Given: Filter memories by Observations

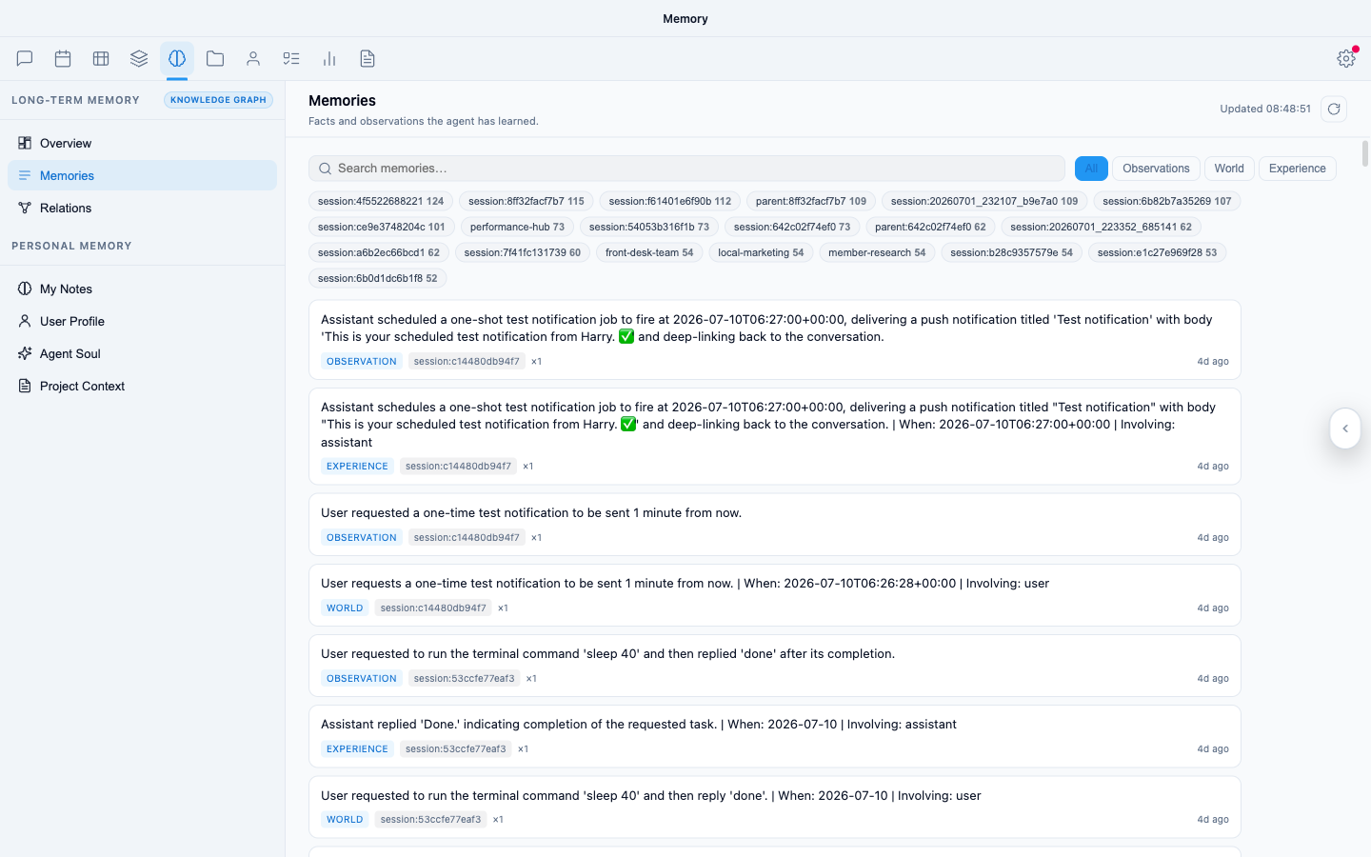Looking at the screenshot, I should (x=1156, y=169).
